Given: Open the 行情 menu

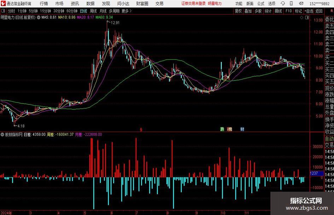Looking at the screenshot, I should click(44, 4).
